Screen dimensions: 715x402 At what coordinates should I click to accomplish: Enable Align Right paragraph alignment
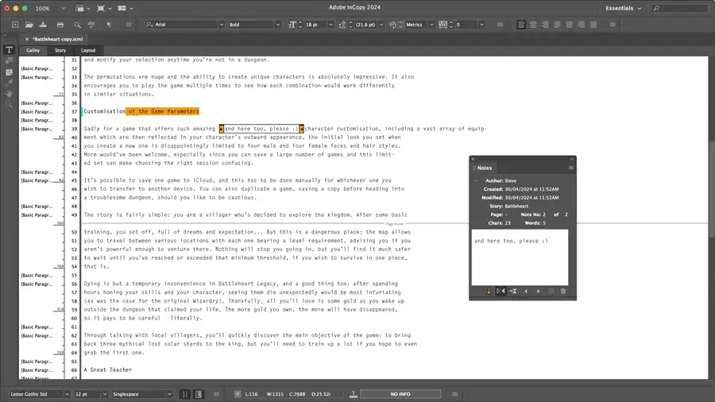pos(545,25)
